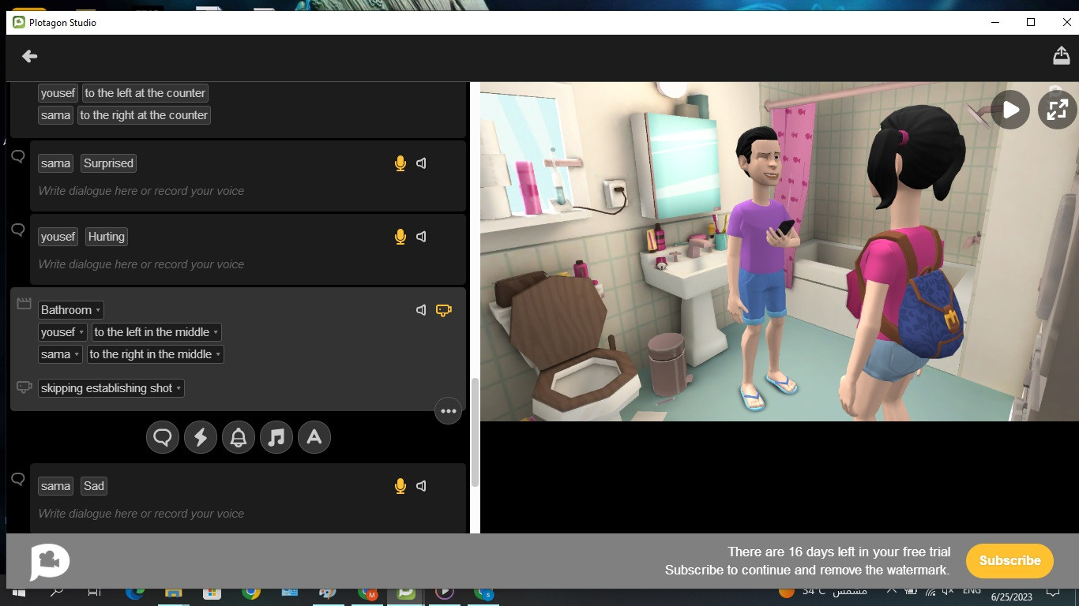Click speaker icon on yousef Hurting line

pos(422,237)
